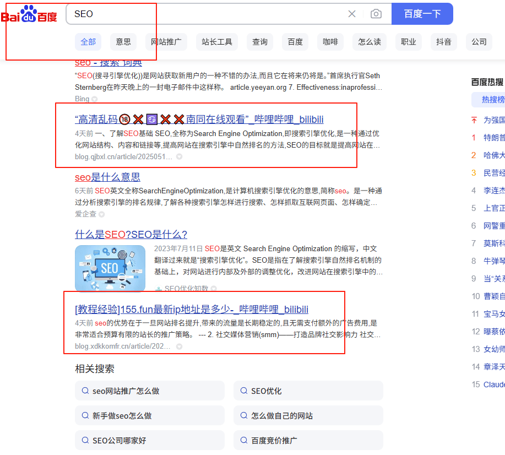Open hot search number 3 民营经

tap(494, 173)
